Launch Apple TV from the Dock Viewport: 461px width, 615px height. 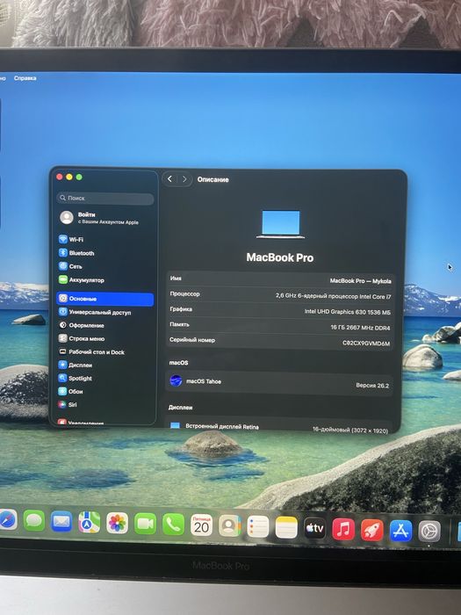pos(314,528)
